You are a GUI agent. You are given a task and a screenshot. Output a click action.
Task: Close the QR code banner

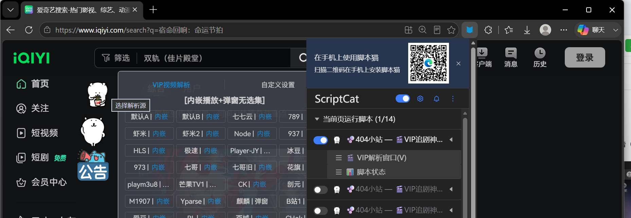pos(458,63)
